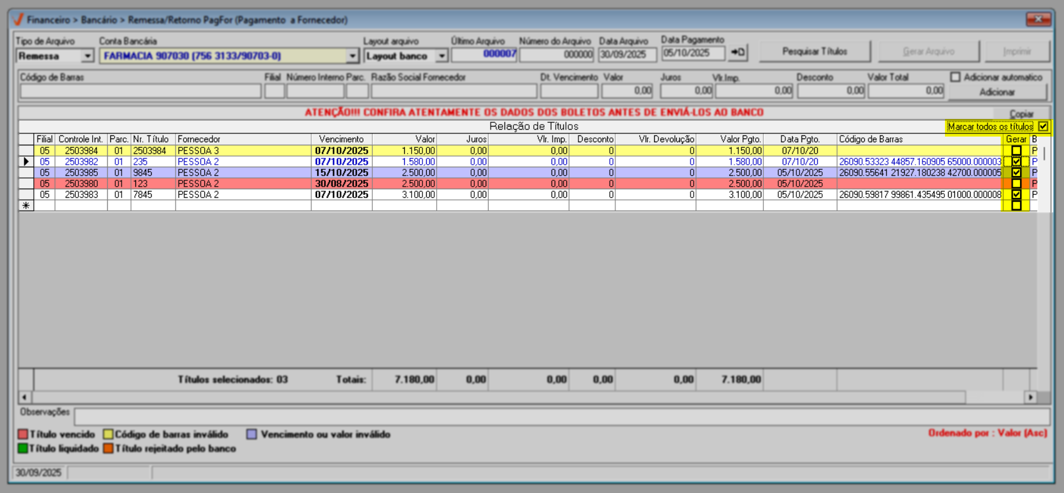
Task: Click the Título vencido red legend swatch
Action: [x=23, y=434]
